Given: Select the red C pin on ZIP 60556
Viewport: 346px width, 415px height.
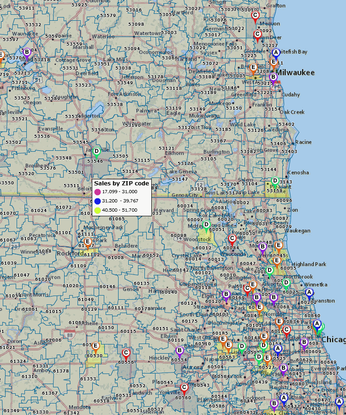Looking at the screenshot, I should click(x=125, y=353).
